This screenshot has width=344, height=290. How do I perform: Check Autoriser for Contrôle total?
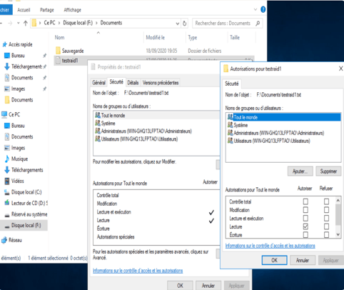point(305,201)
